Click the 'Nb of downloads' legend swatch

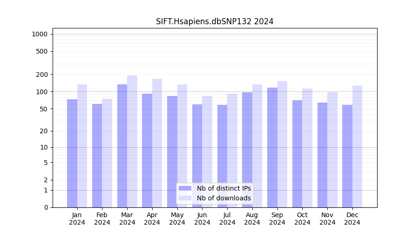185,198
